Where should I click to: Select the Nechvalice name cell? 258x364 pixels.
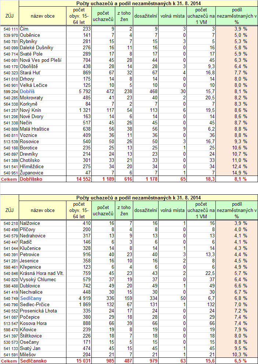[x=43, y=292]
